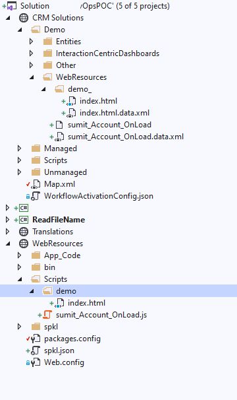Click the InteractionCentricDashboards folder icon
The width and height of the screenshot is (237, 400).
pos(47,53)
